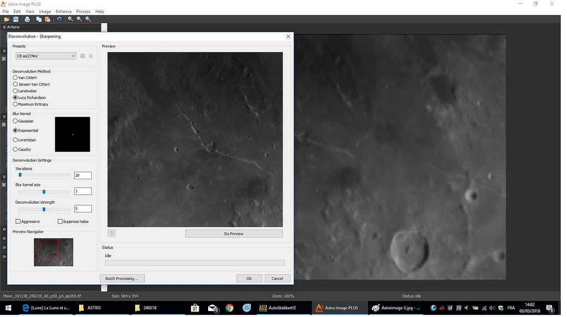Click the reset preview icon below the preview
The image size is (567, 317).
(112, 233)
